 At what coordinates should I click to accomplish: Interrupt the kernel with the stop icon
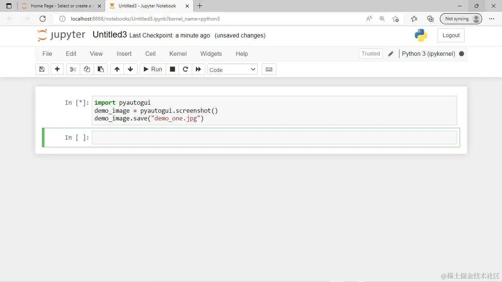(172, 69)
